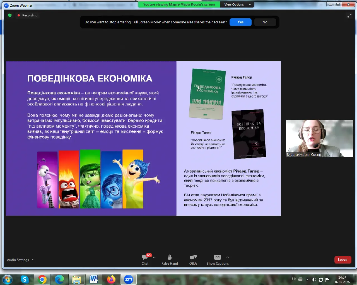The image size is (357, 285).
Task: Click No on the full screen prompt
Action: pyautogui.click(x=265, y=22)
